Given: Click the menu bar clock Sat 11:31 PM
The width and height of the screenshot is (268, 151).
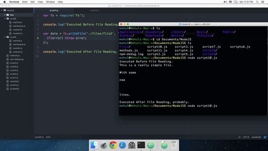Looking at the screenshot, I should [246, 2].
